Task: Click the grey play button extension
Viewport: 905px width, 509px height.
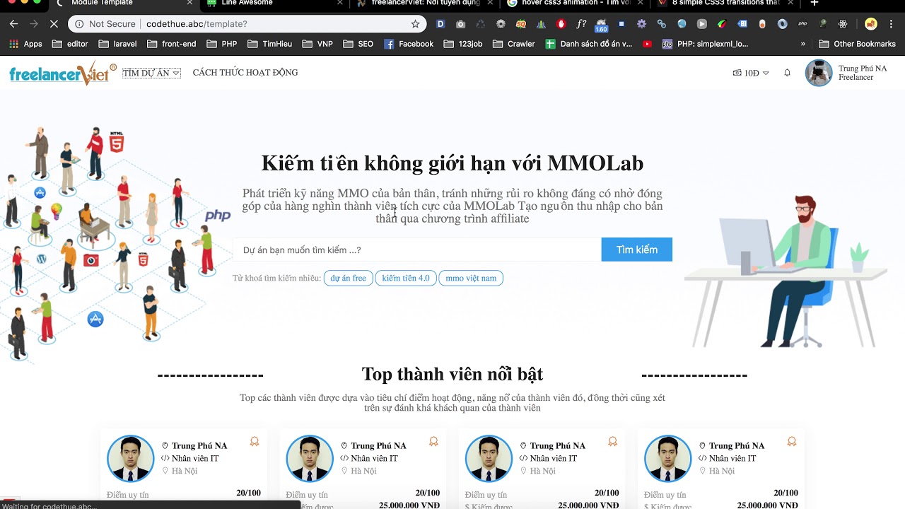Action: (x=701, y=24)
